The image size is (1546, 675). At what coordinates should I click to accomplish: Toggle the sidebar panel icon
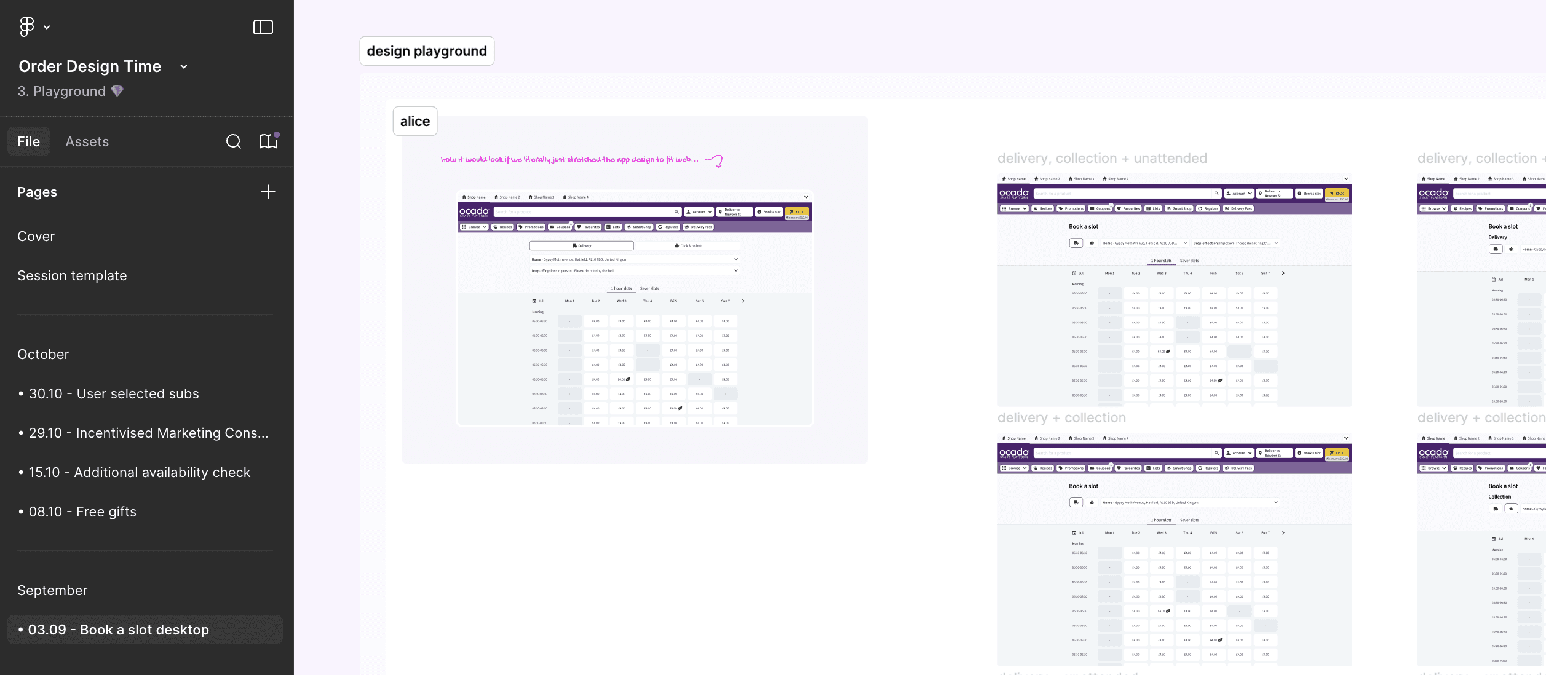[x=263, y=26]
